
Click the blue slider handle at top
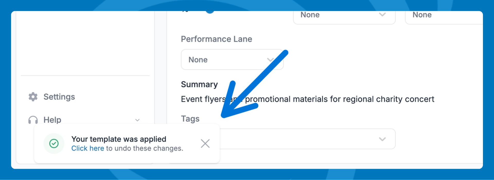pos(210,12)
